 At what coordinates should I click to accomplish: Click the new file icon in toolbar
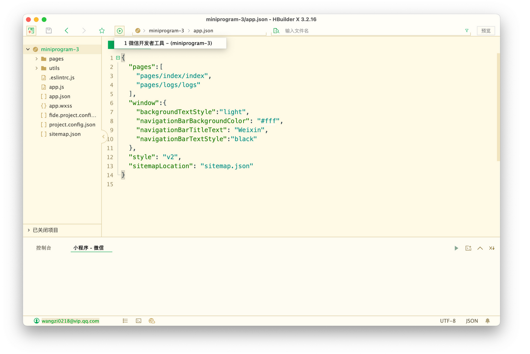pyautogui.click(x=31, y=30)
